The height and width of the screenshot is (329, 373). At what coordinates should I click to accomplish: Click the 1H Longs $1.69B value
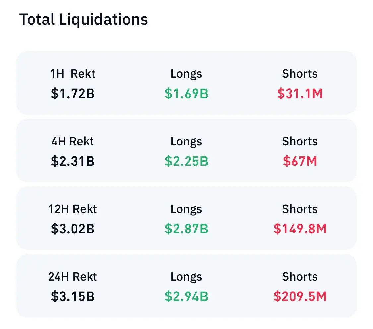pyautogui.click(x=186, y=94)
